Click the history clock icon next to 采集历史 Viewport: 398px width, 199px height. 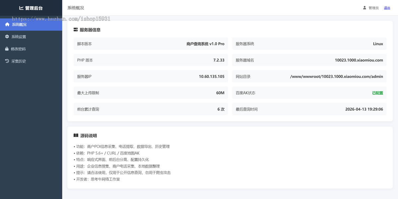7,61
